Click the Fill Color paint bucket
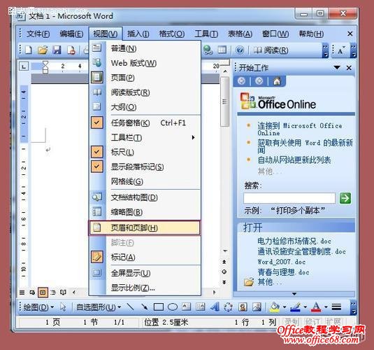 point(275,307)
